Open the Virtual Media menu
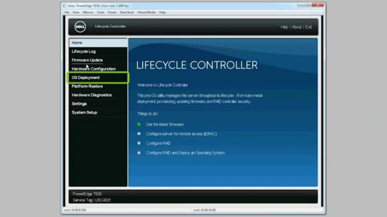This screenshot has width=387, height=217. (x=146, y=12)
